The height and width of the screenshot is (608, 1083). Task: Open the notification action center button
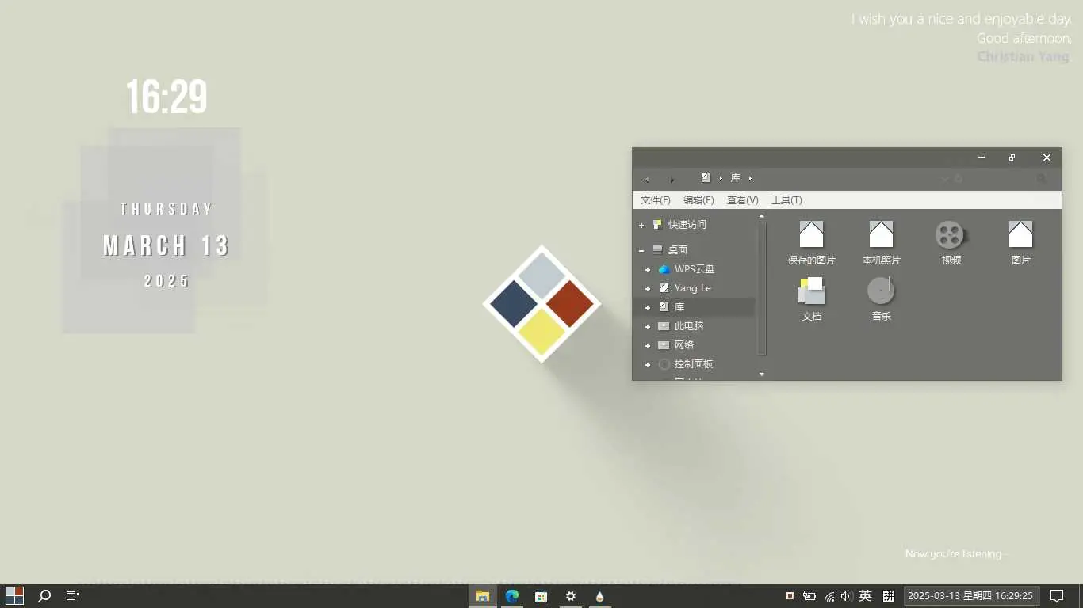click(1057, 596)
